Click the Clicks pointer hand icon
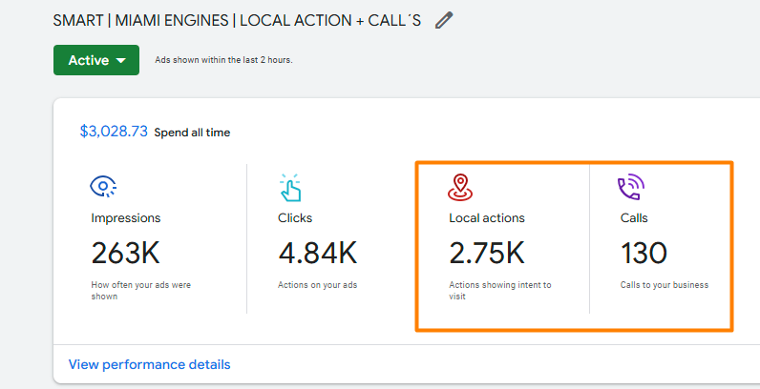Screen dimensions: 760x389 [290, 187]
